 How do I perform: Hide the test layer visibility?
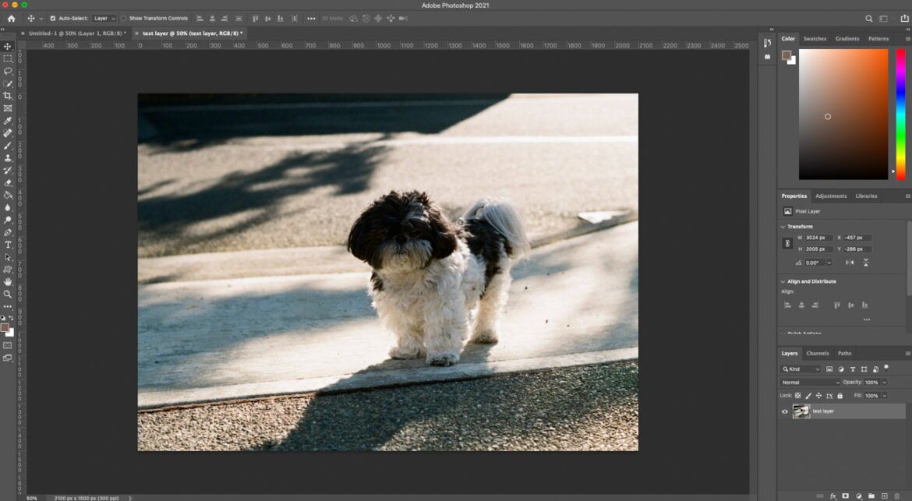pos(783,411)
